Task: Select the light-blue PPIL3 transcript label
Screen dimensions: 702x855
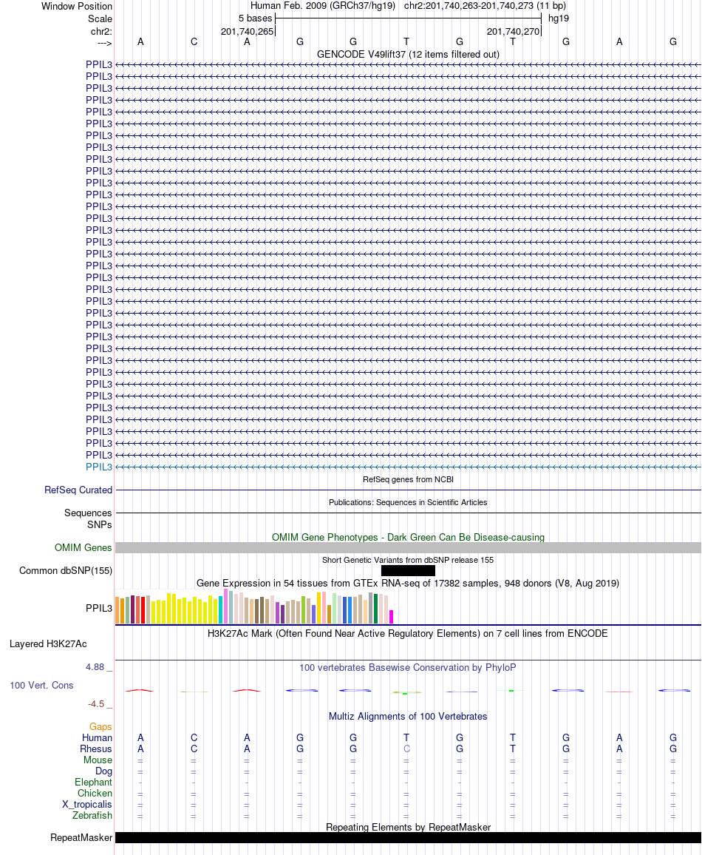Action: click(x=98, y=467)
